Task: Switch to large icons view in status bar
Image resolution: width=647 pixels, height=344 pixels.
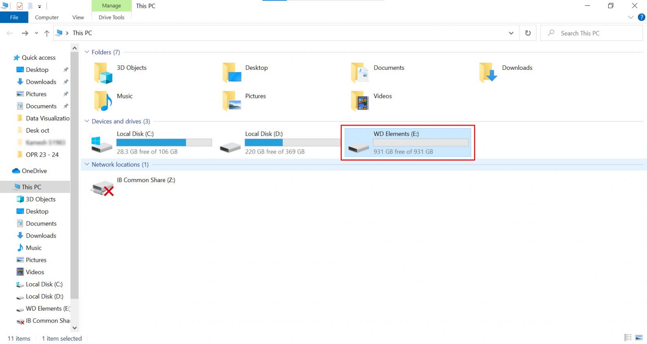Action: (x=639, y=338)
